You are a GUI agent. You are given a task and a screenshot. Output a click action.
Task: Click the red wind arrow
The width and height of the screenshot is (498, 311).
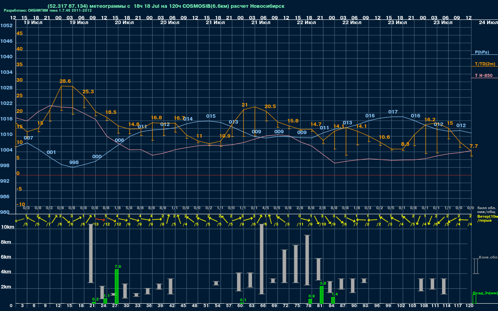click(x=100, y=220)
